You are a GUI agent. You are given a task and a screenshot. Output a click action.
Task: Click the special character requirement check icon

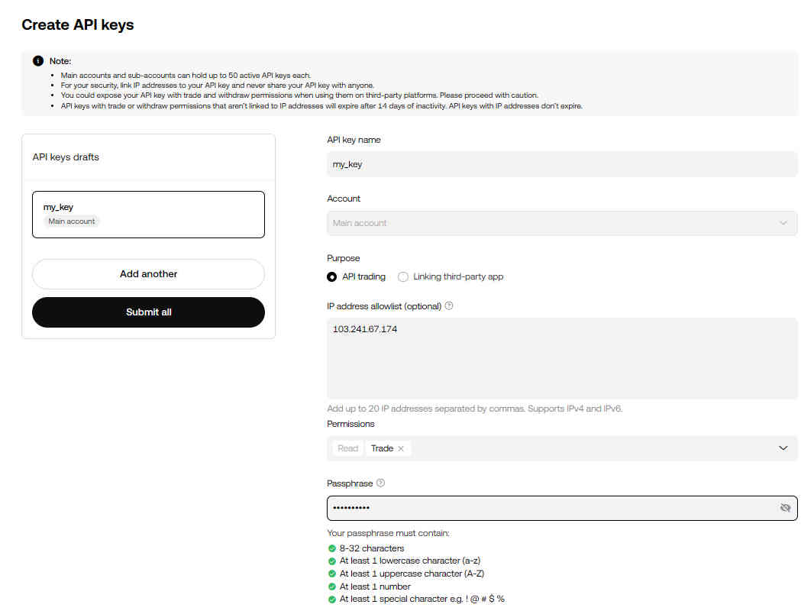pos(332,599)
